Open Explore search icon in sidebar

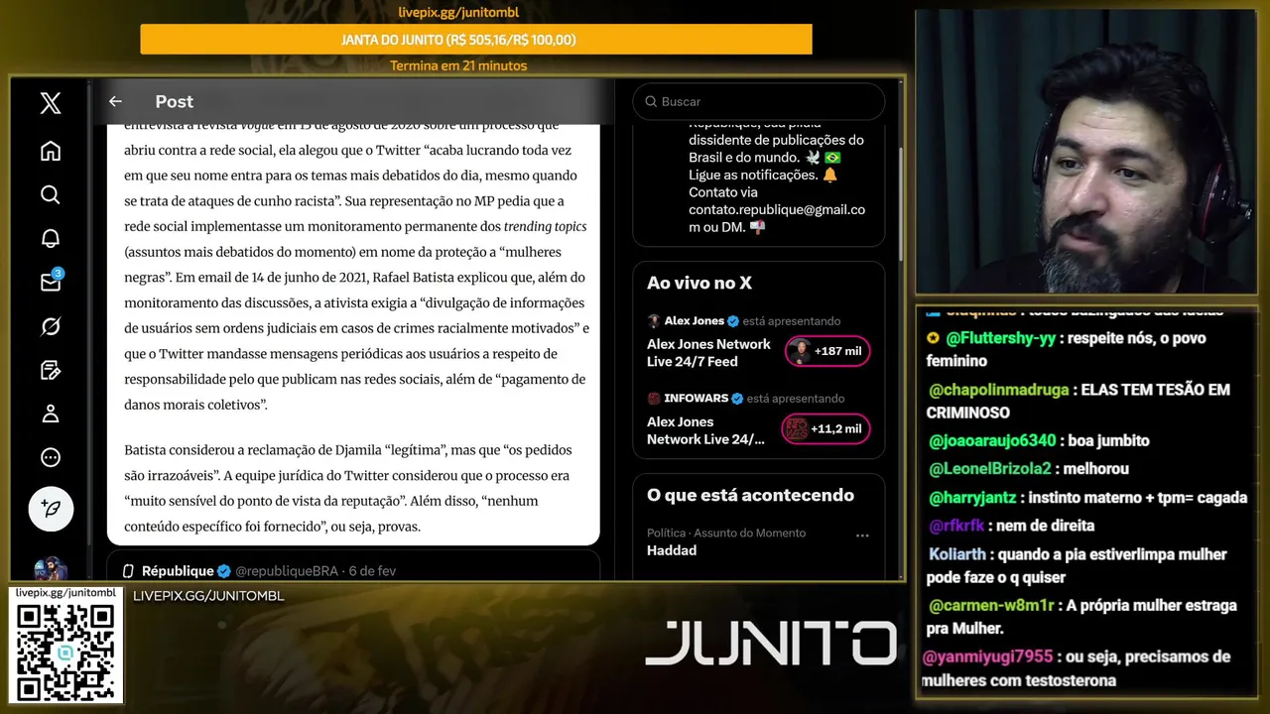(51, 194)
